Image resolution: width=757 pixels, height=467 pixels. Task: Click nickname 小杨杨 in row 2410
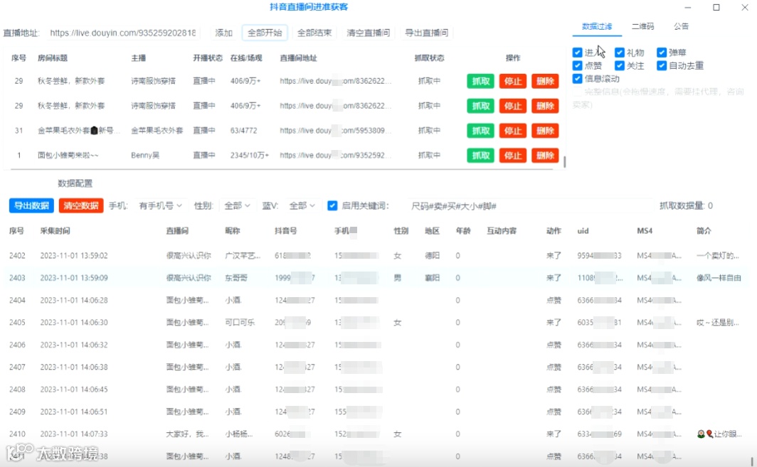coord(239,434)
